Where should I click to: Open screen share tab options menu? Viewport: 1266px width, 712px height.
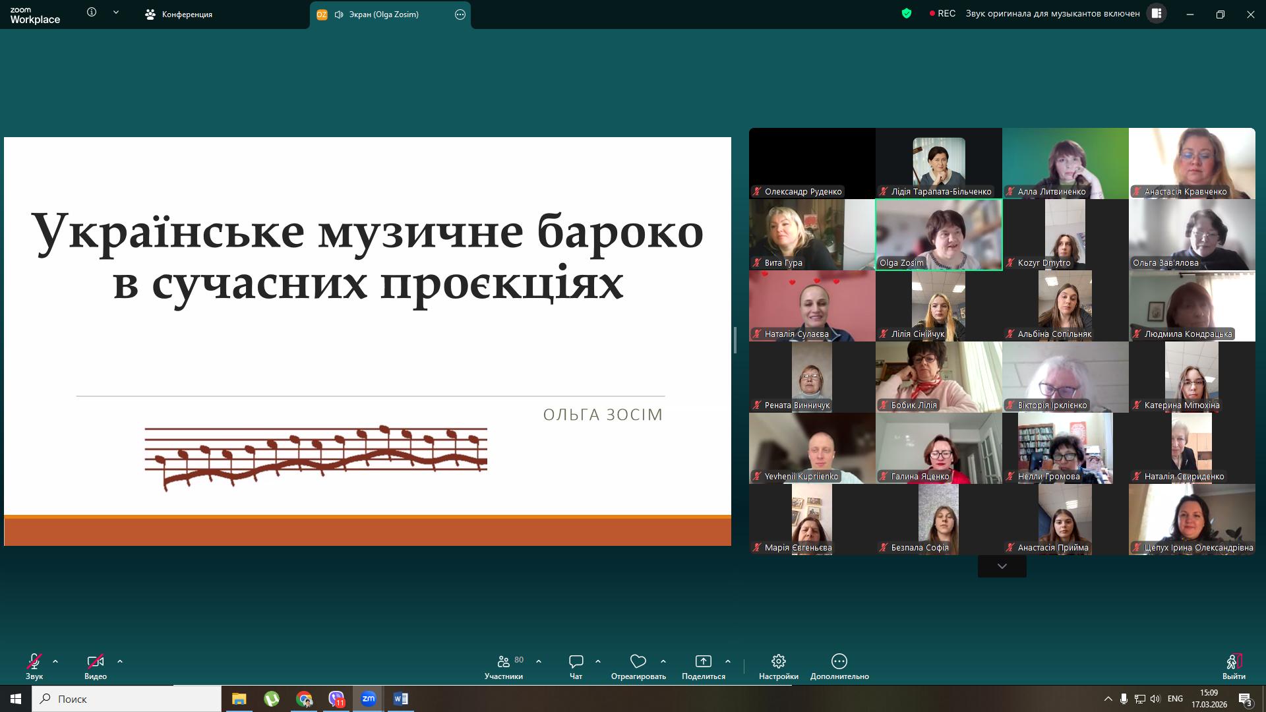pyautogui.click(x=460, y=15)
